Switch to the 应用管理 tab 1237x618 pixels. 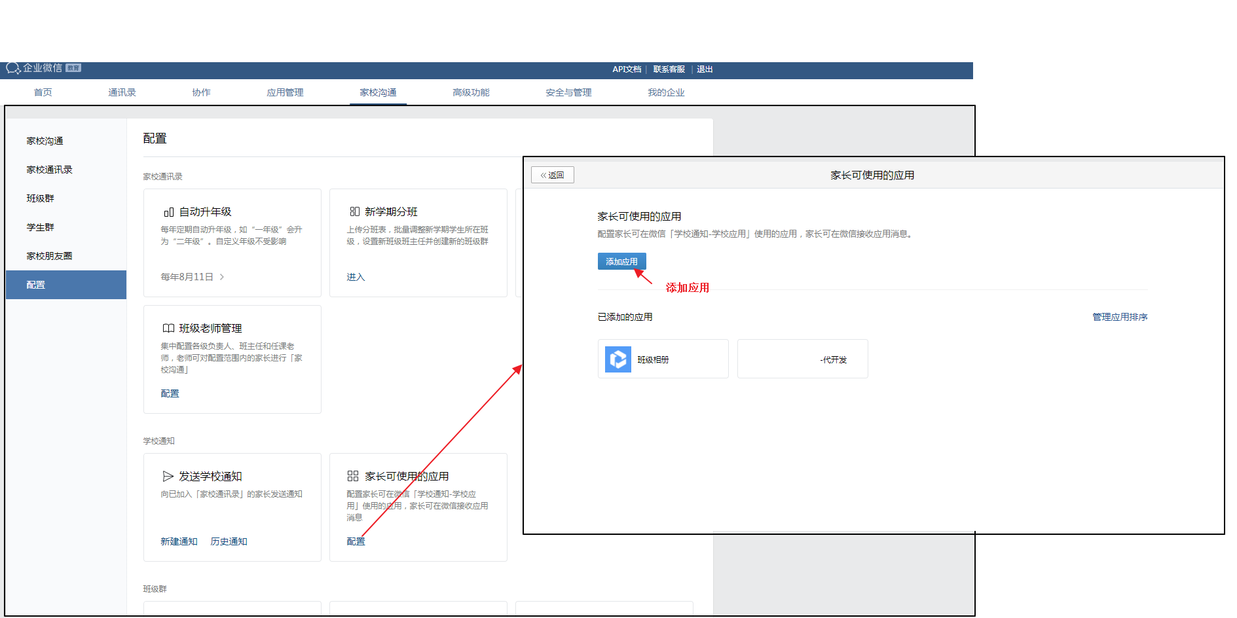(285, 92)
